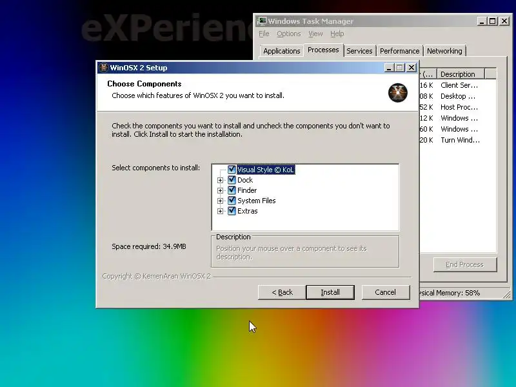Screen dimensions: 516x387
Task: Close the Windows Task Manager window
Action: pyautogui.click(x=504, y=21)
